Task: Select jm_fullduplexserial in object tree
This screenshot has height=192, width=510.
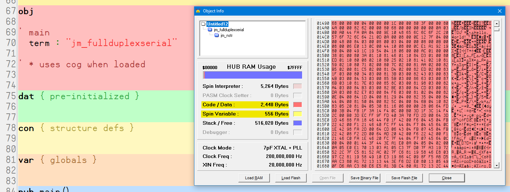Action: (229, 30)
